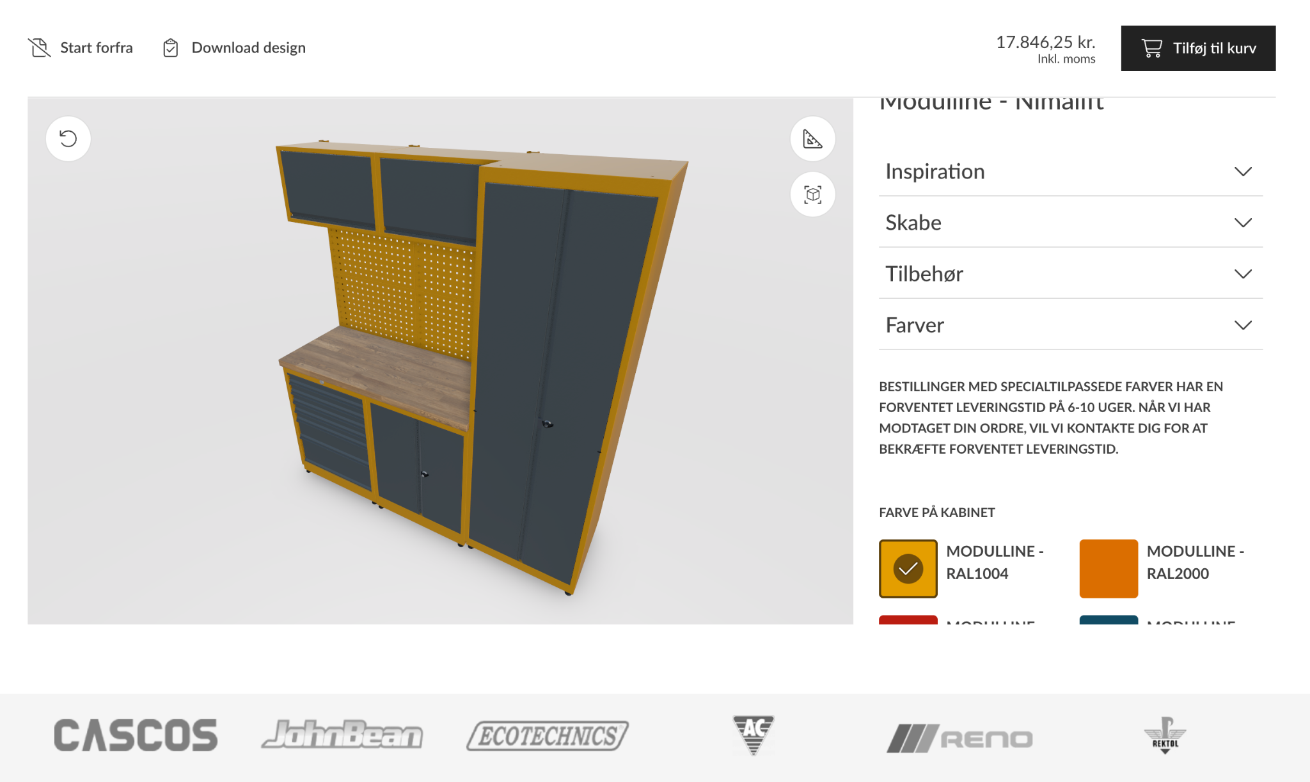Click the shopping cart icon

pos(1151,48)
